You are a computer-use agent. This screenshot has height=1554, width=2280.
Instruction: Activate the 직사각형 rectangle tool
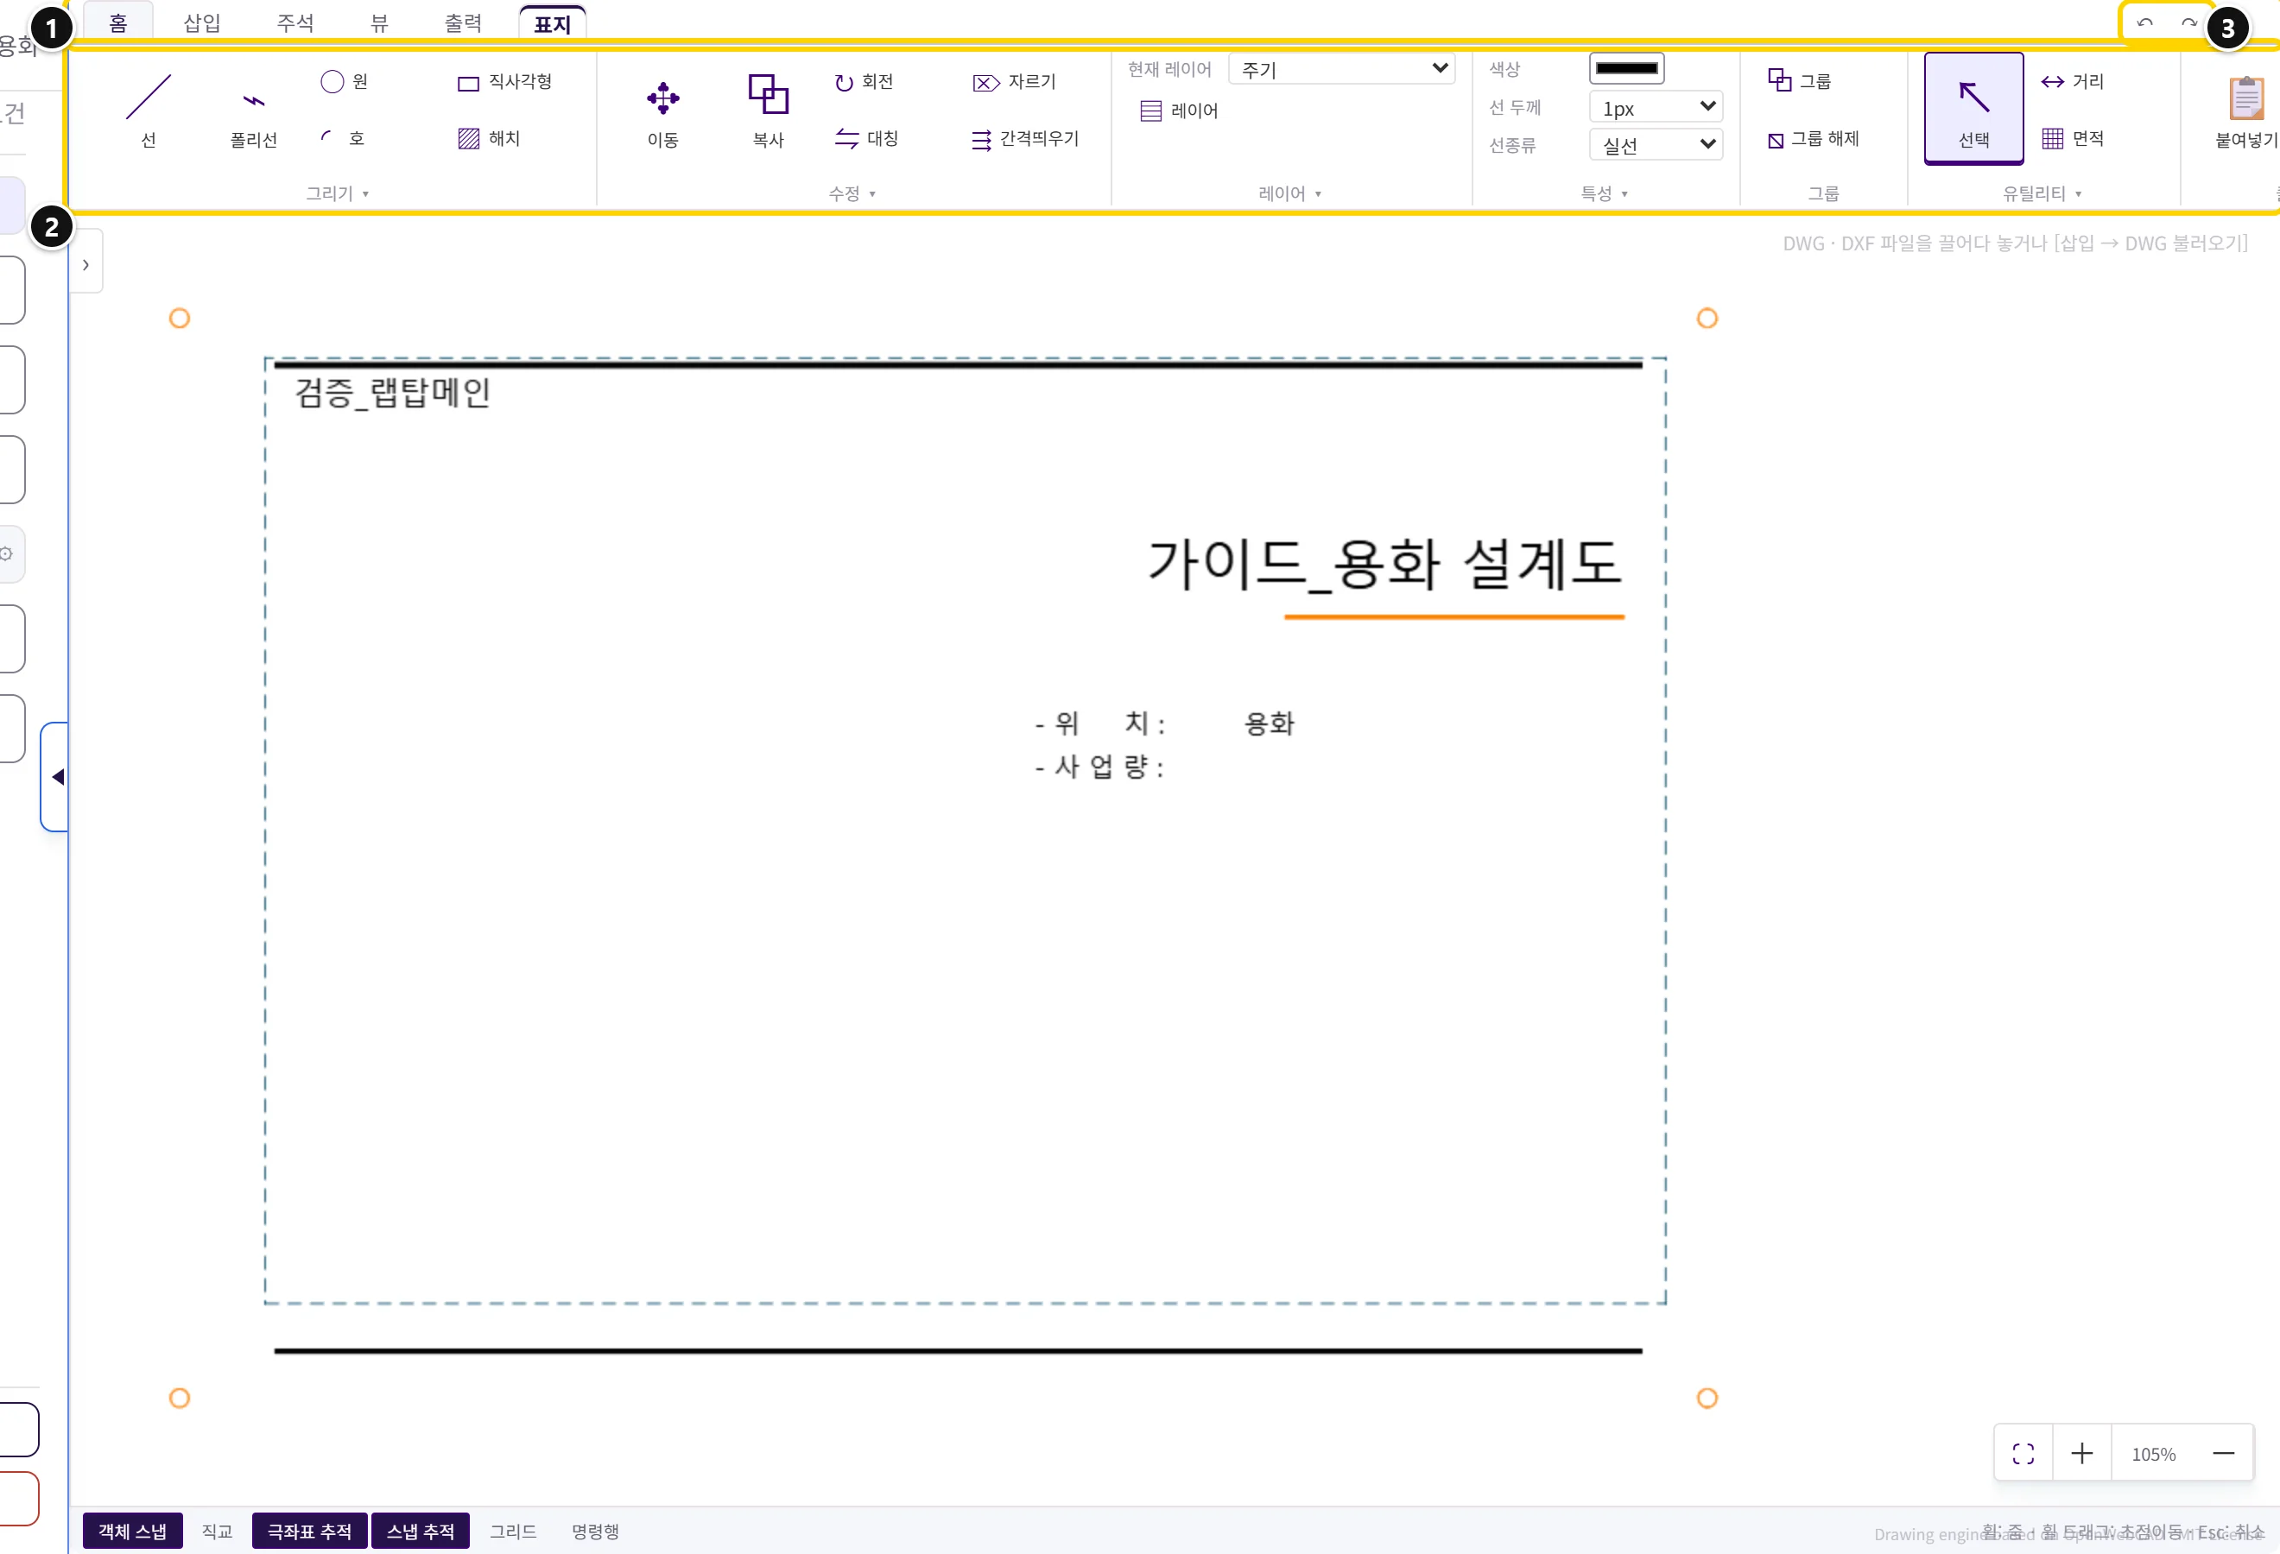[505, 81]
